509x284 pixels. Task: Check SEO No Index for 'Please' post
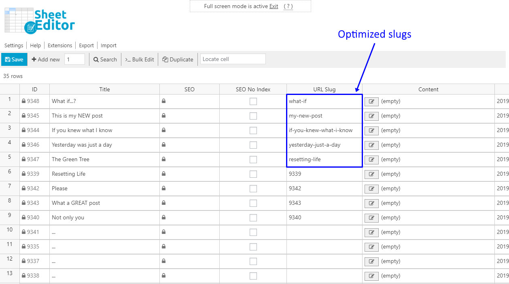tap(253, 189)
